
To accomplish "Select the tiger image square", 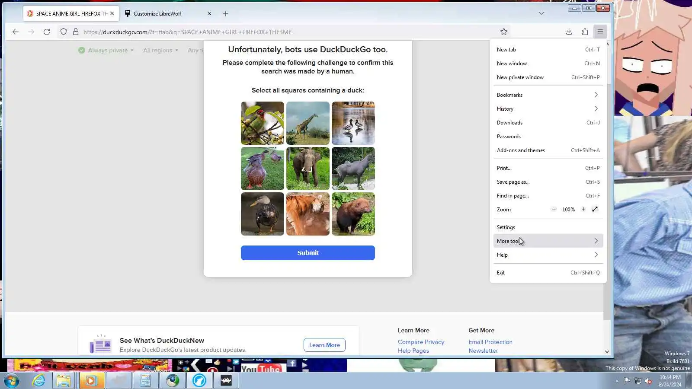I will pos(308,214).
